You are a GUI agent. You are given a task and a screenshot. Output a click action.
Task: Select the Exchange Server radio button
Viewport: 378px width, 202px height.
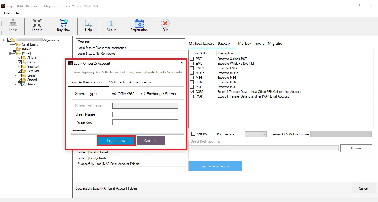(143, 94)
